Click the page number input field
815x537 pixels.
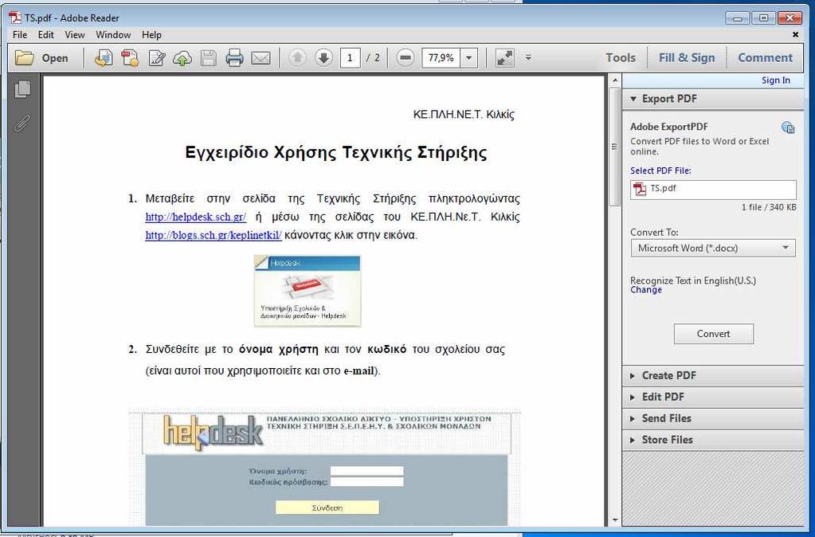pyautogui.click(x=351, y=57)
